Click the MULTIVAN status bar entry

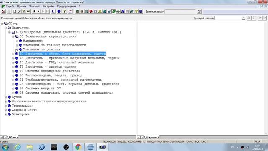click(x=171, y=141)
